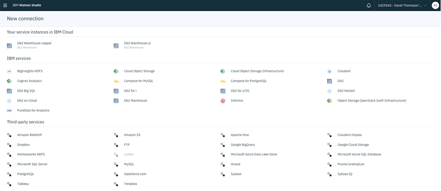The height and width of the screenshot is (191, 441).
Task: Select Compose for PostgreSQL
Action: 248,81
